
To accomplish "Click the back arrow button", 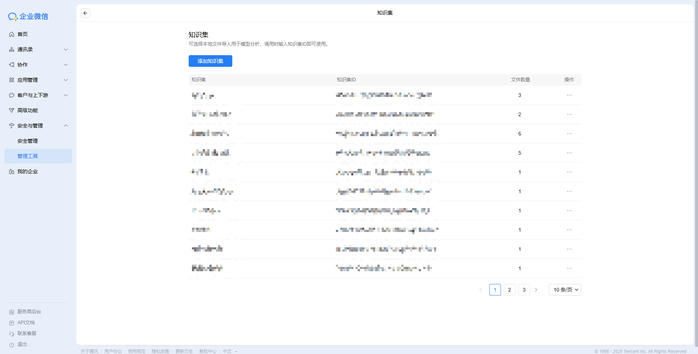I will (85, 13).
